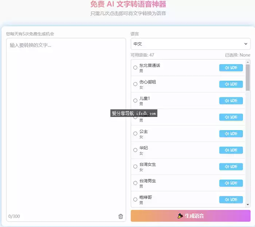Play preview for 伤心御姐 voice
The width and height of the screenshot is (255, 227).
coord(231,84)
